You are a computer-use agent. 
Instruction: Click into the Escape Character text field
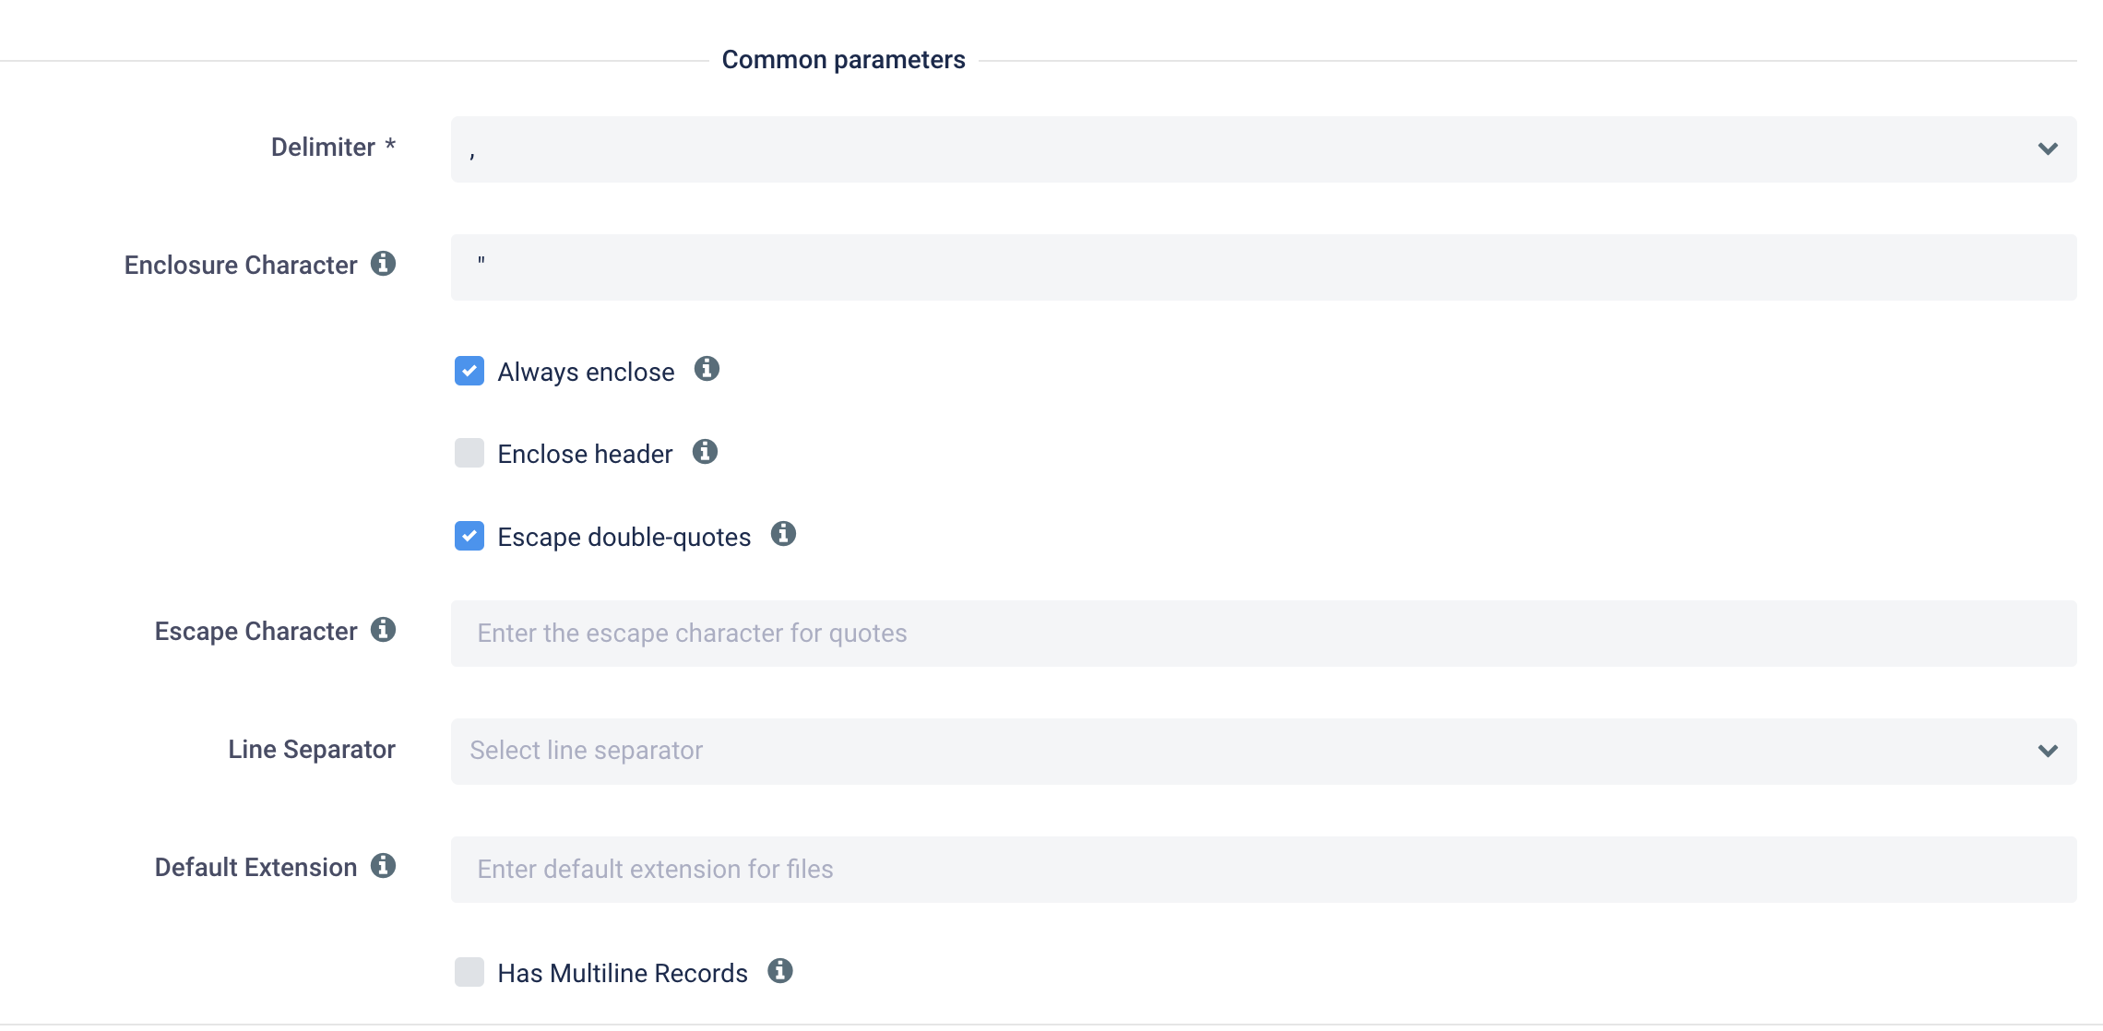tap(1264, 634)
